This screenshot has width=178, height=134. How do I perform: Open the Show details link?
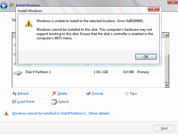(99, 113)
